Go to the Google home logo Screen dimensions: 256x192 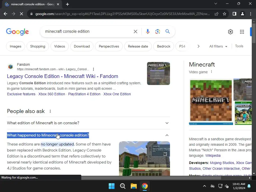(17, 32)
